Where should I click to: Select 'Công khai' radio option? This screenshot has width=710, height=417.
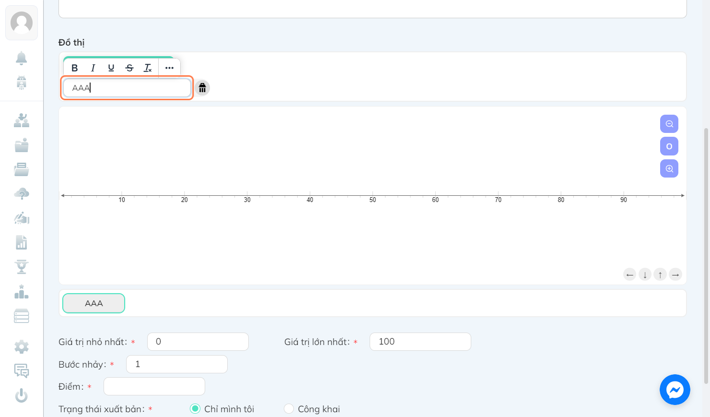coord(289,409)
